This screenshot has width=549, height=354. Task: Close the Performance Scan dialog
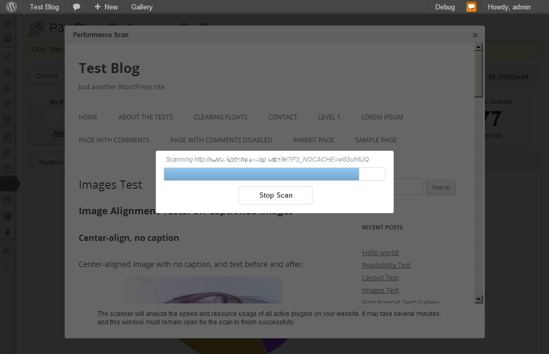[x=475, y=35]
